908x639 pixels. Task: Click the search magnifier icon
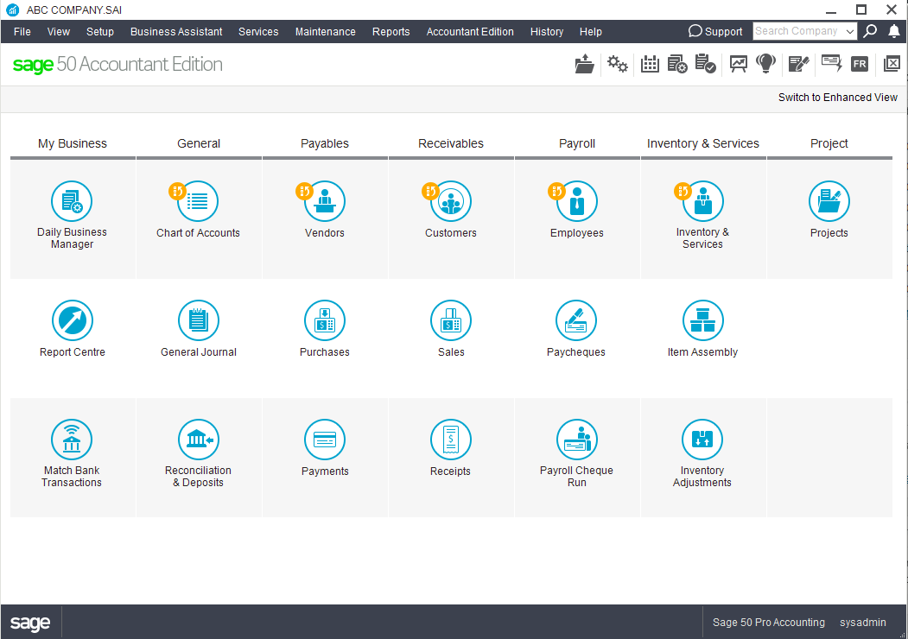pyautogui.click(x=870, y=31)
